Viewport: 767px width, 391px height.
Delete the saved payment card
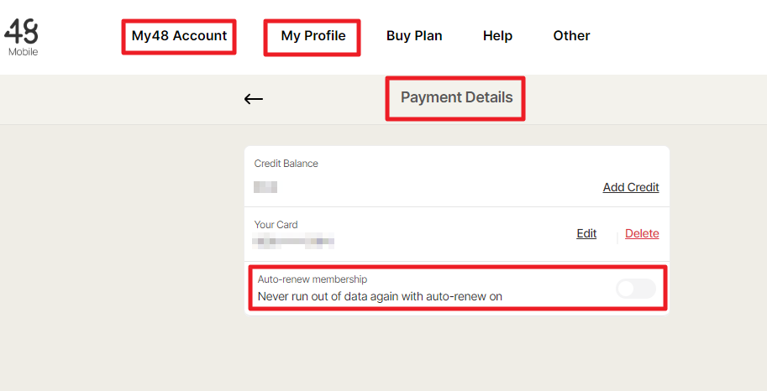coord(642,233)
